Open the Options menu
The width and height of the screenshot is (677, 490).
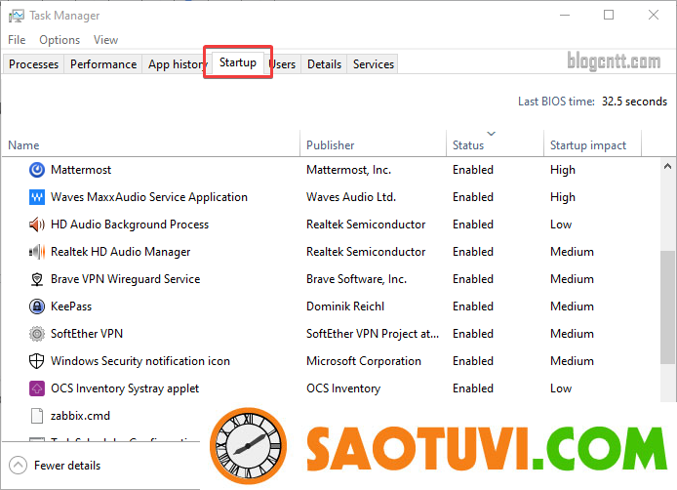[x=60, y=40]
